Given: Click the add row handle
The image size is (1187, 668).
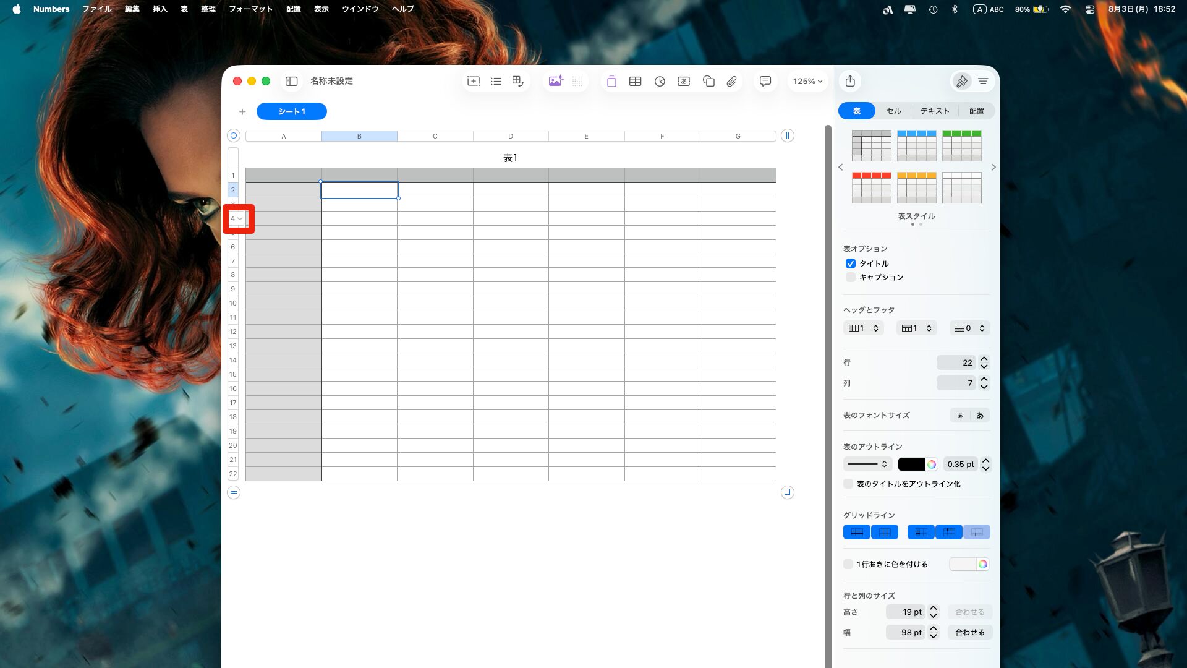Looking at the screenshot, I should click(x=234, y=492).
